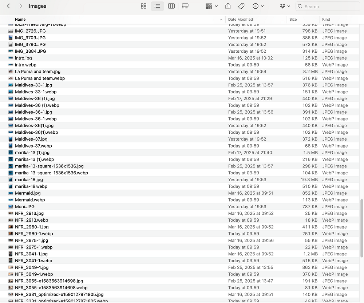Image resolution: width=364 pixels, height=303 pixels.
Task: Switch to gallery view
Action: coord(185,6)
